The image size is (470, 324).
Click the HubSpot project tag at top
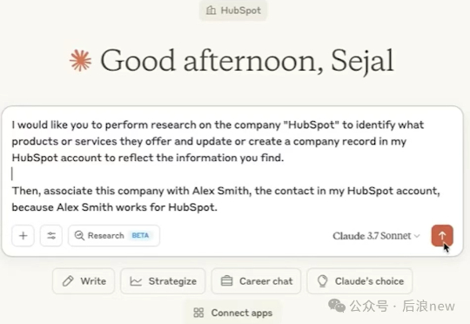click(233, 10)
